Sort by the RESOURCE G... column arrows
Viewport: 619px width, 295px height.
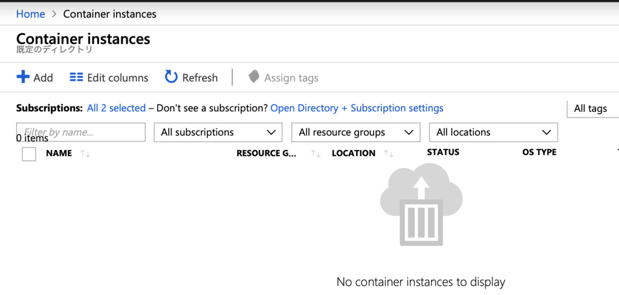pyautogui.click(x=316, y=154)
